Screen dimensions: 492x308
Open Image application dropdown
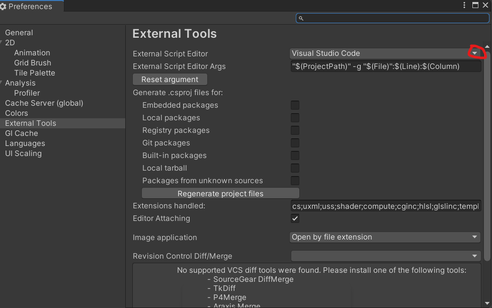click(385, 237)
